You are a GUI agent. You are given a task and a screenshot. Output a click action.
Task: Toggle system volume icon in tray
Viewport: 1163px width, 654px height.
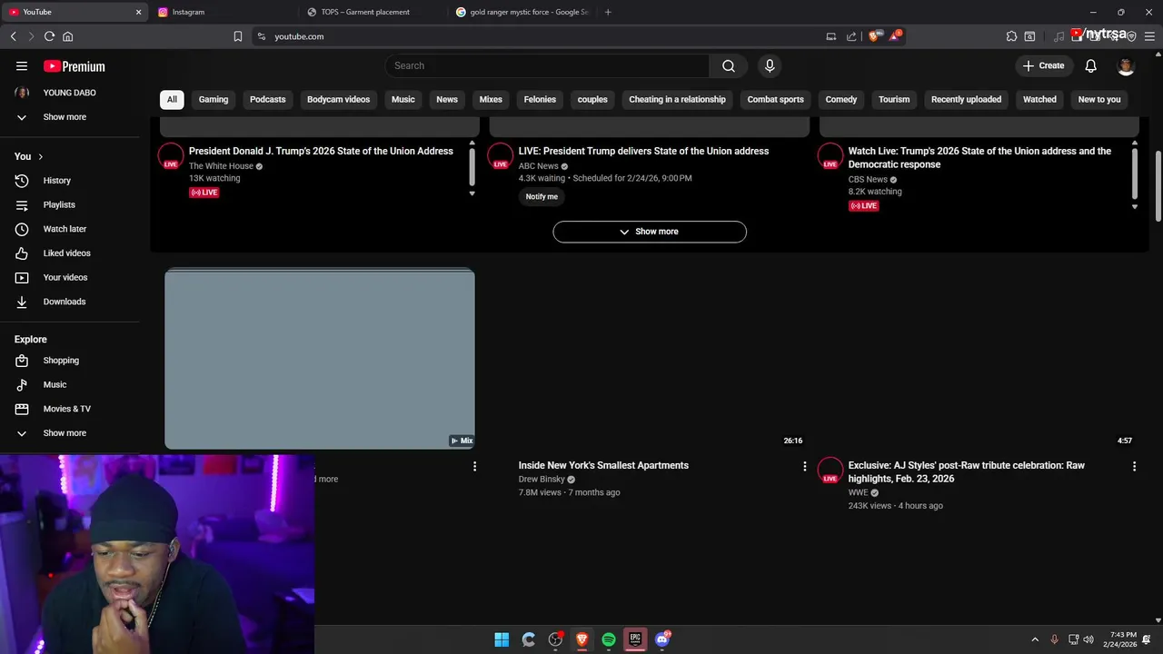pyautogui.click(x=1088, y=639)
